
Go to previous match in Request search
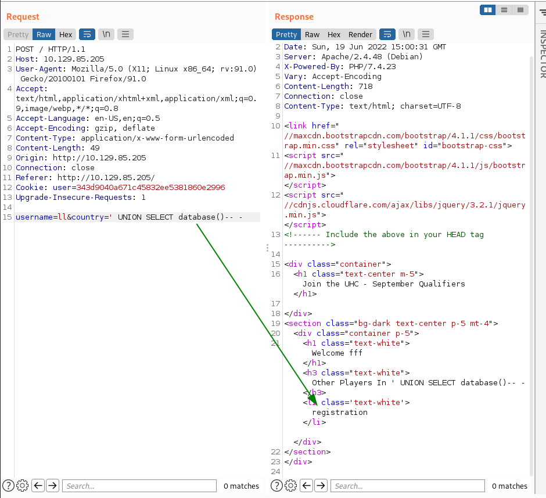click(x=38, y=485)
